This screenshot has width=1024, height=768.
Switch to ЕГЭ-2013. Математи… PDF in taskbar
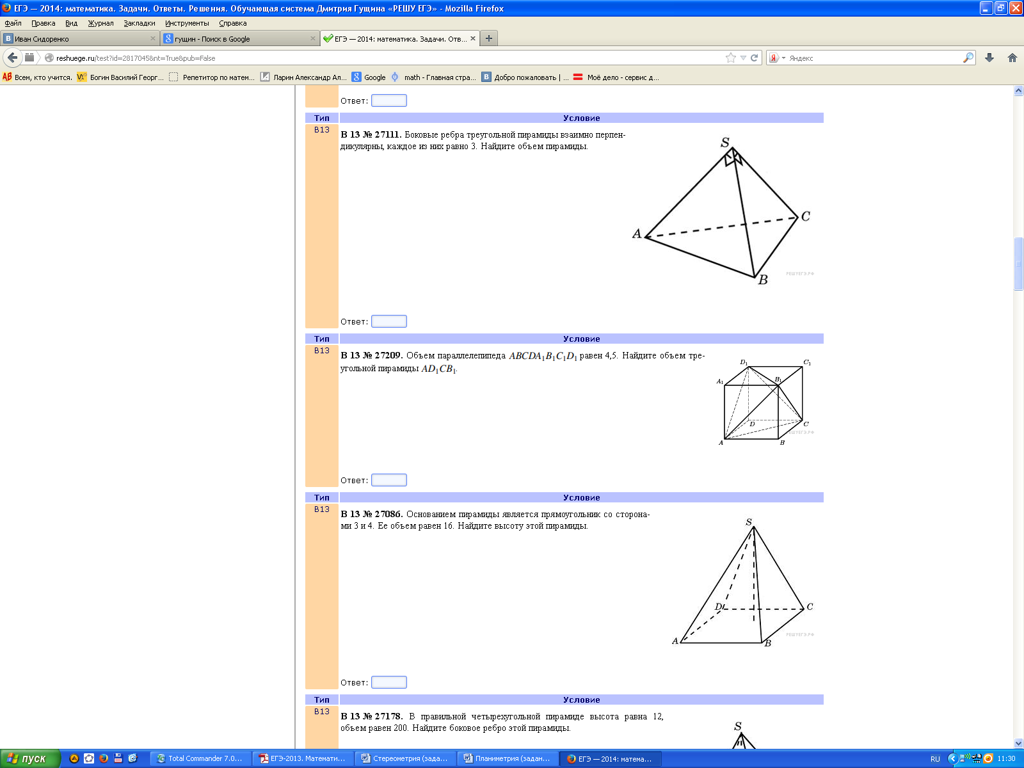pyautogui.click(x=303, y=758)
